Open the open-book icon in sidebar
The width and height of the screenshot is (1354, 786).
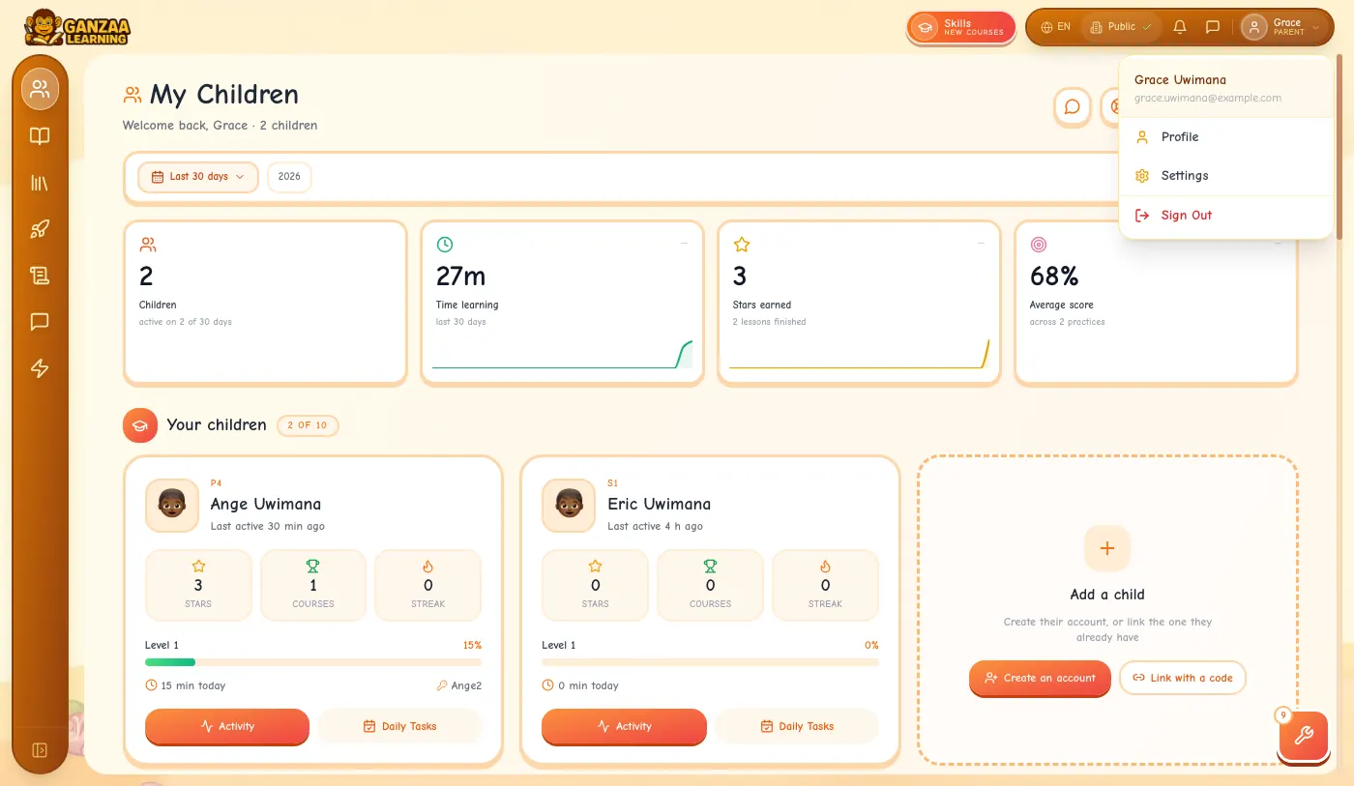coord(40,136)
